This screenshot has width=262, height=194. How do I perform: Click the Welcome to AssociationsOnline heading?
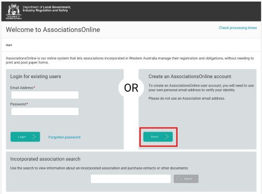[53, 30]
